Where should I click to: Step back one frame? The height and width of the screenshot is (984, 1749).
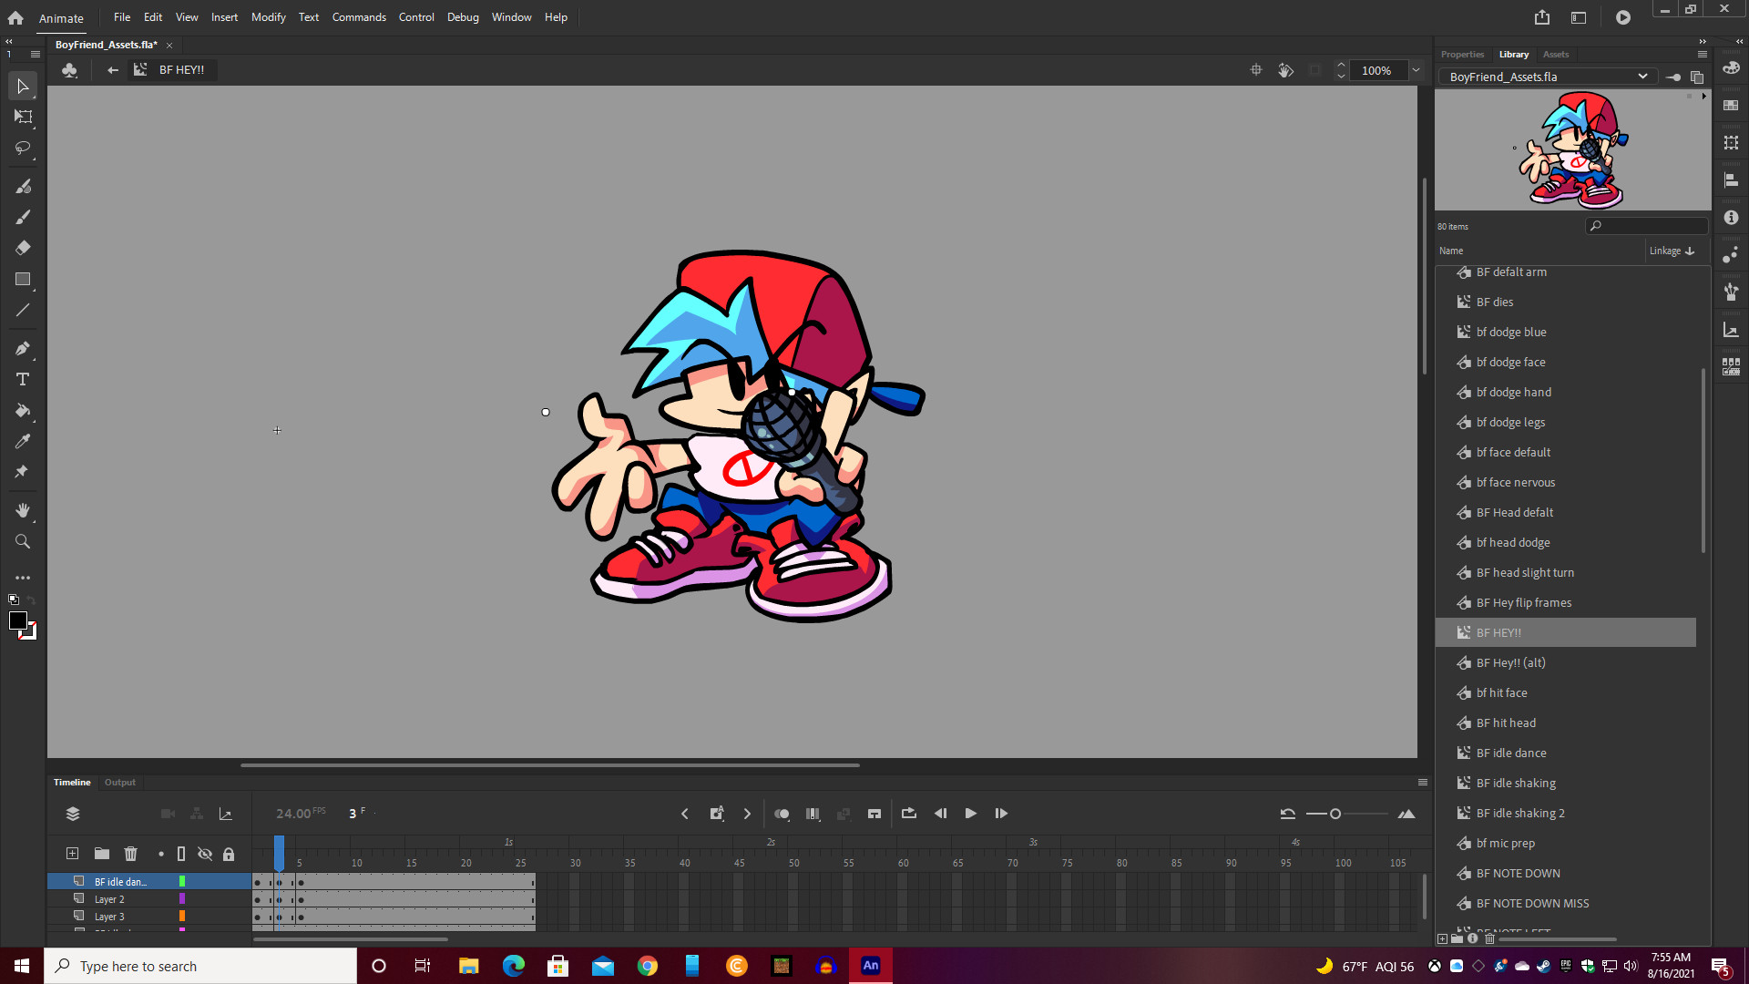[940, 814]
